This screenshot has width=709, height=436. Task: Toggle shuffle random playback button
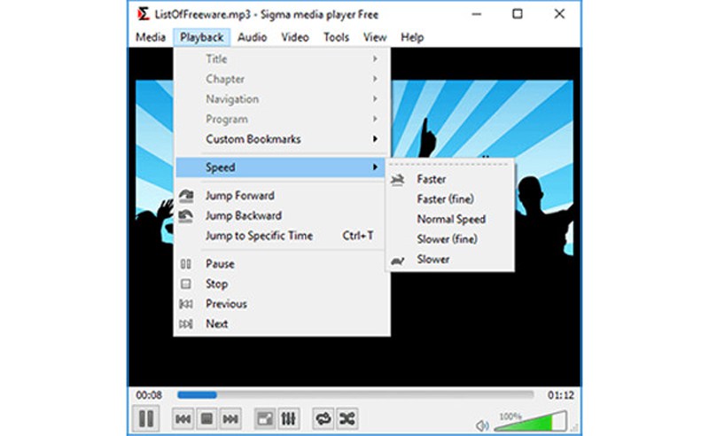(x=347, y=419)
